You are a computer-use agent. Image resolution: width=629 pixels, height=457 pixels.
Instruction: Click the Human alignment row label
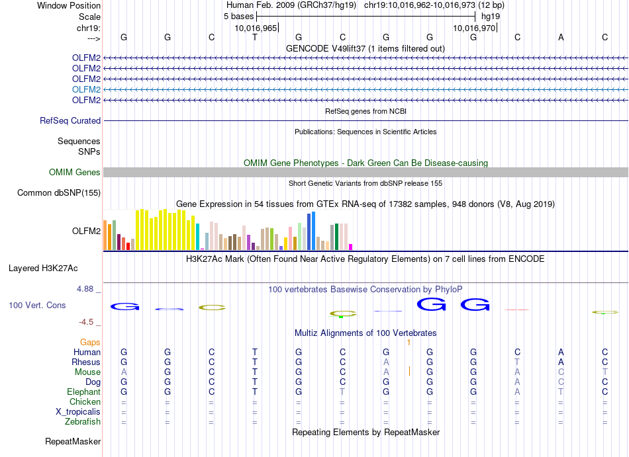pyautogui.click(x=87, y=352)
